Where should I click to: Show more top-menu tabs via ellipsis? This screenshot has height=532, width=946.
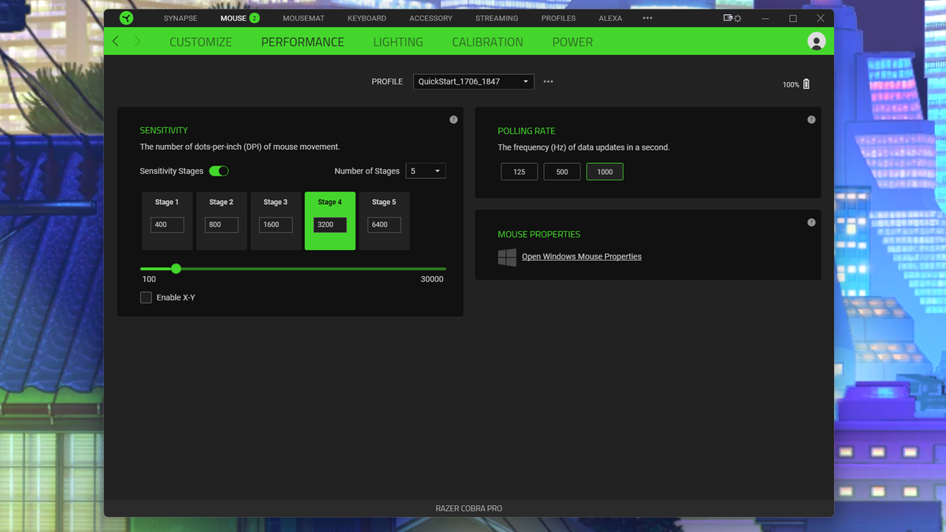(x=647, y=18)
